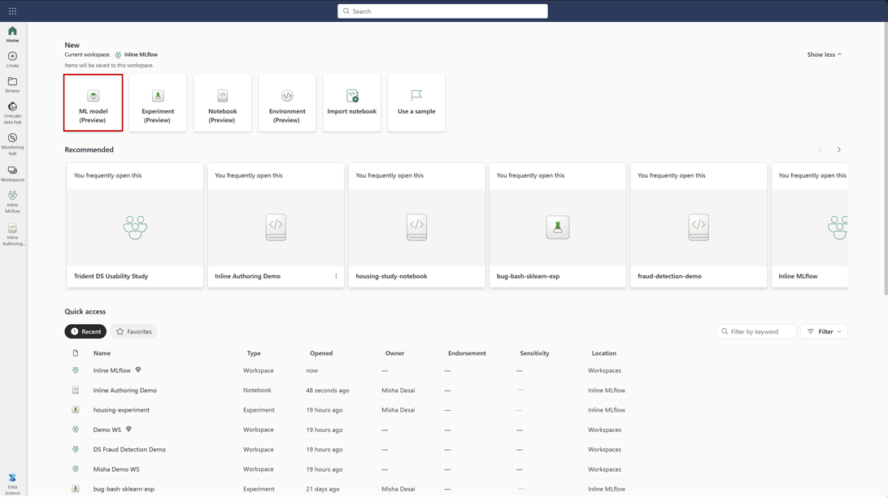Open the fraud-detection-demo card
Viewport: 888px width, 497px height.
[x=699, y=225]
